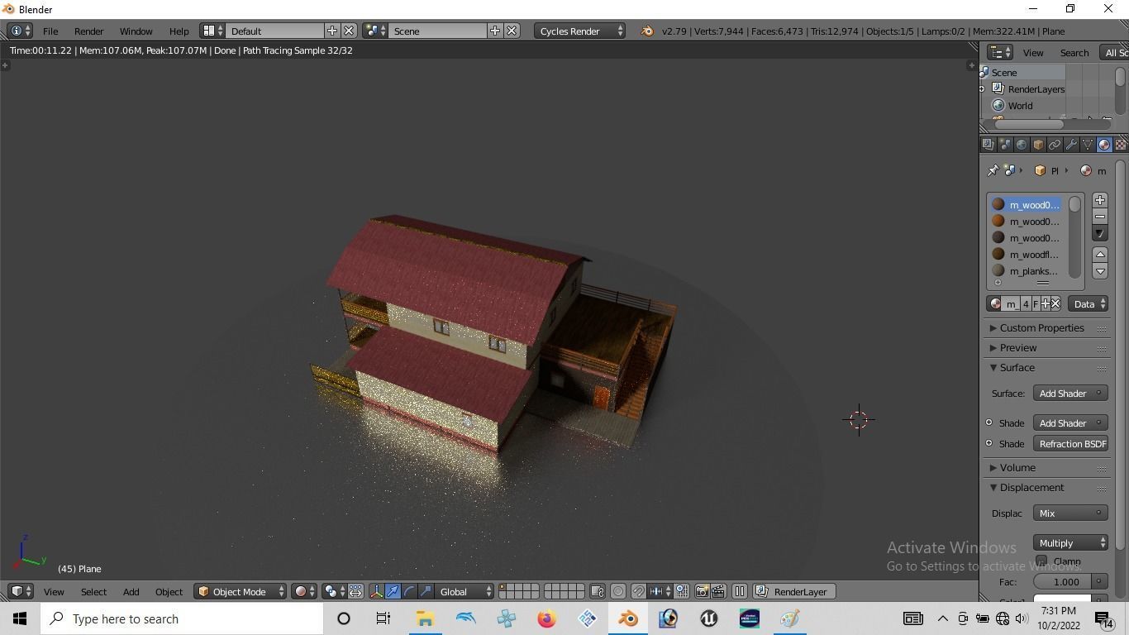Select the m_woodfl material slot
Viewport: 1129px width, 635px height.
pos(1025,254)
